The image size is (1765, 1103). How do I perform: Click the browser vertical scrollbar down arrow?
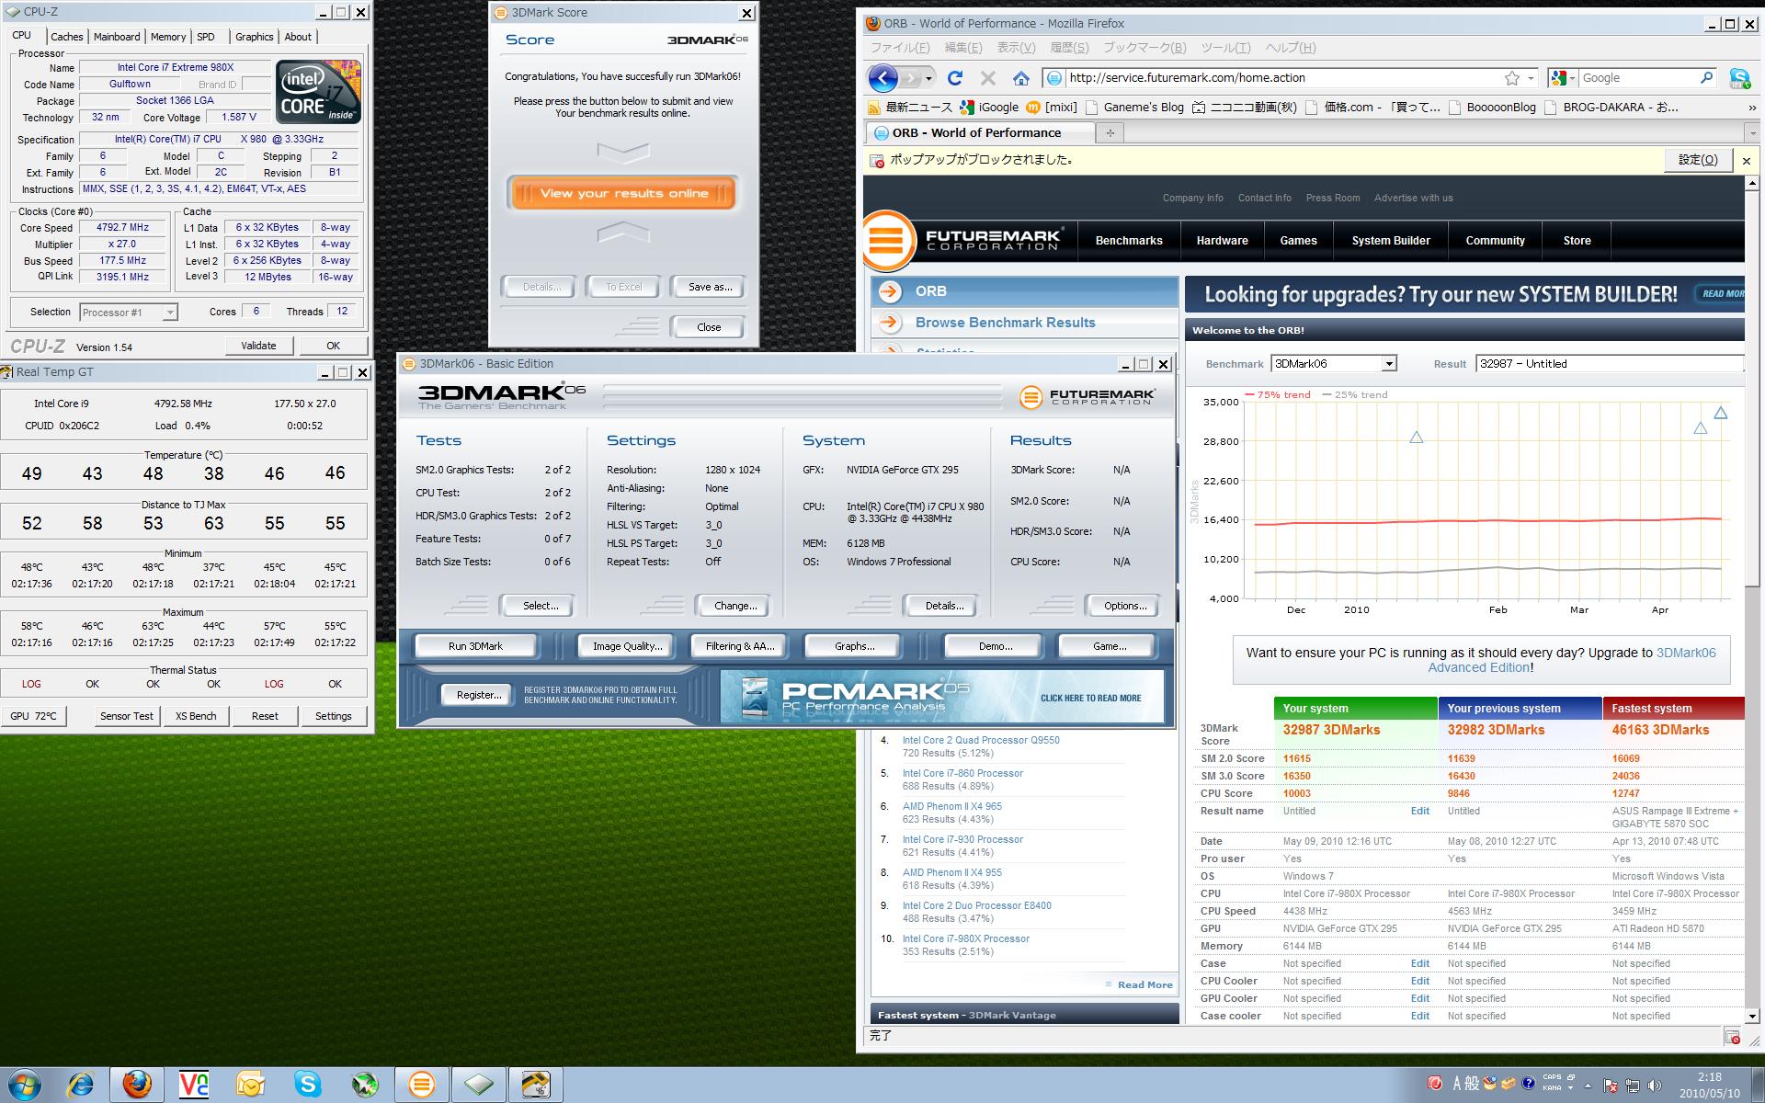(x=1752, y=1016)
